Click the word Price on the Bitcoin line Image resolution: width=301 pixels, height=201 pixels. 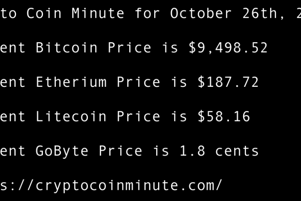pos(129,48)
